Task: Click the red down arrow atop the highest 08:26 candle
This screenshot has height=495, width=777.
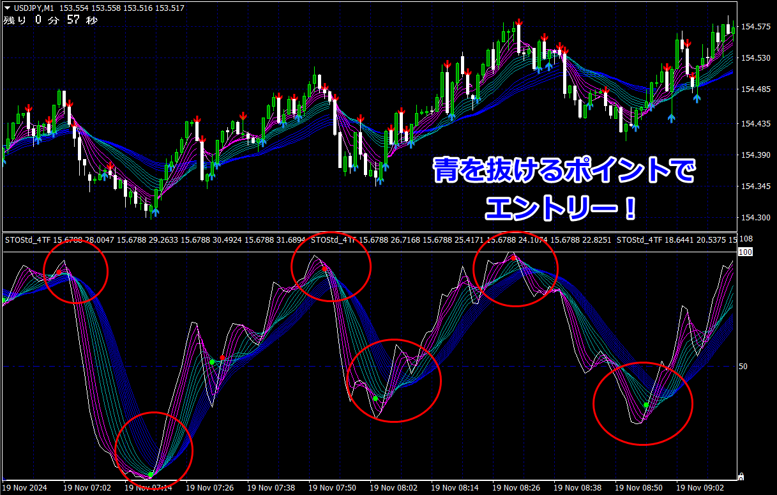Action: tap(519, 22)
